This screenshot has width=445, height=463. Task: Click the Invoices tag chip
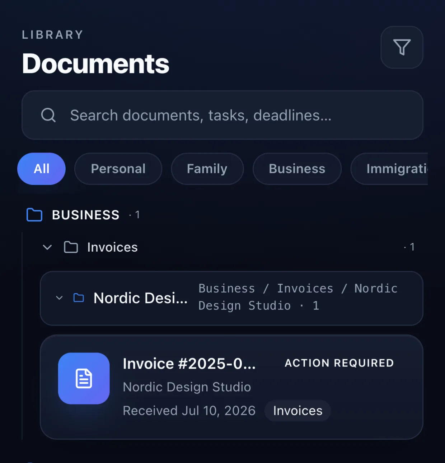point(298,411)
